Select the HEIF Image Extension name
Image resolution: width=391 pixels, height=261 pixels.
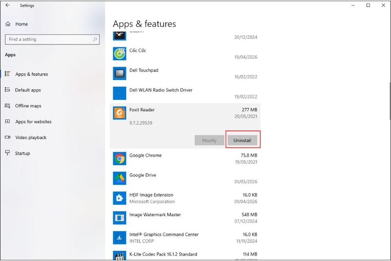click(x=151, y=195)
